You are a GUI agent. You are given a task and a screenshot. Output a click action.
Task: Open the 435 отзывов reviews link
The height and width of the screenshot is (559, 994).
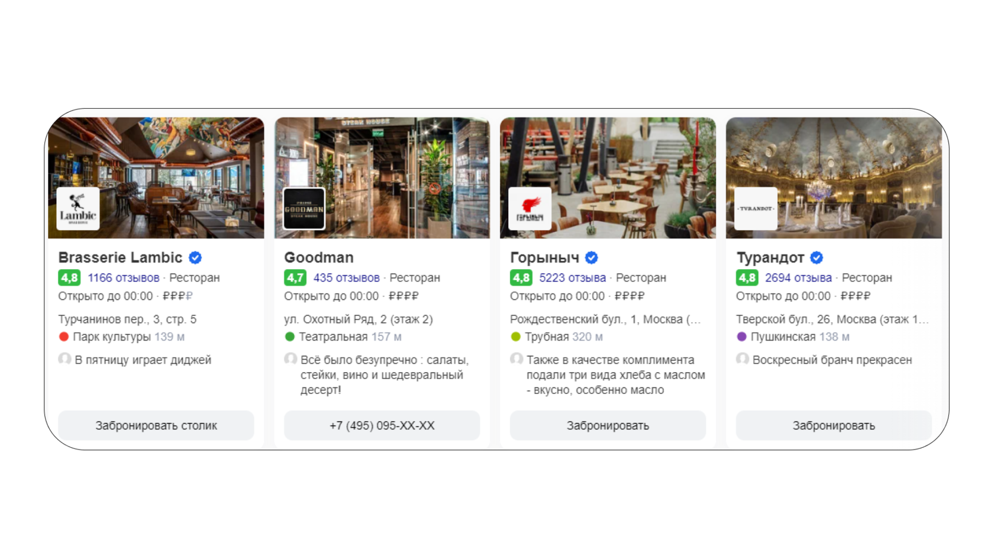pyautogui.click(x=347, y=277)
